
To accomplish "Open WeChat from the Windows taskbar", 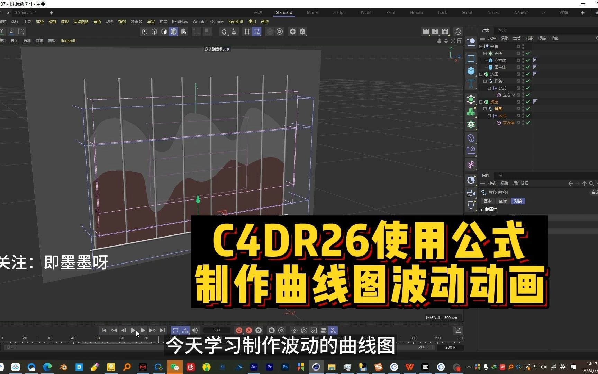I will 174,367.
